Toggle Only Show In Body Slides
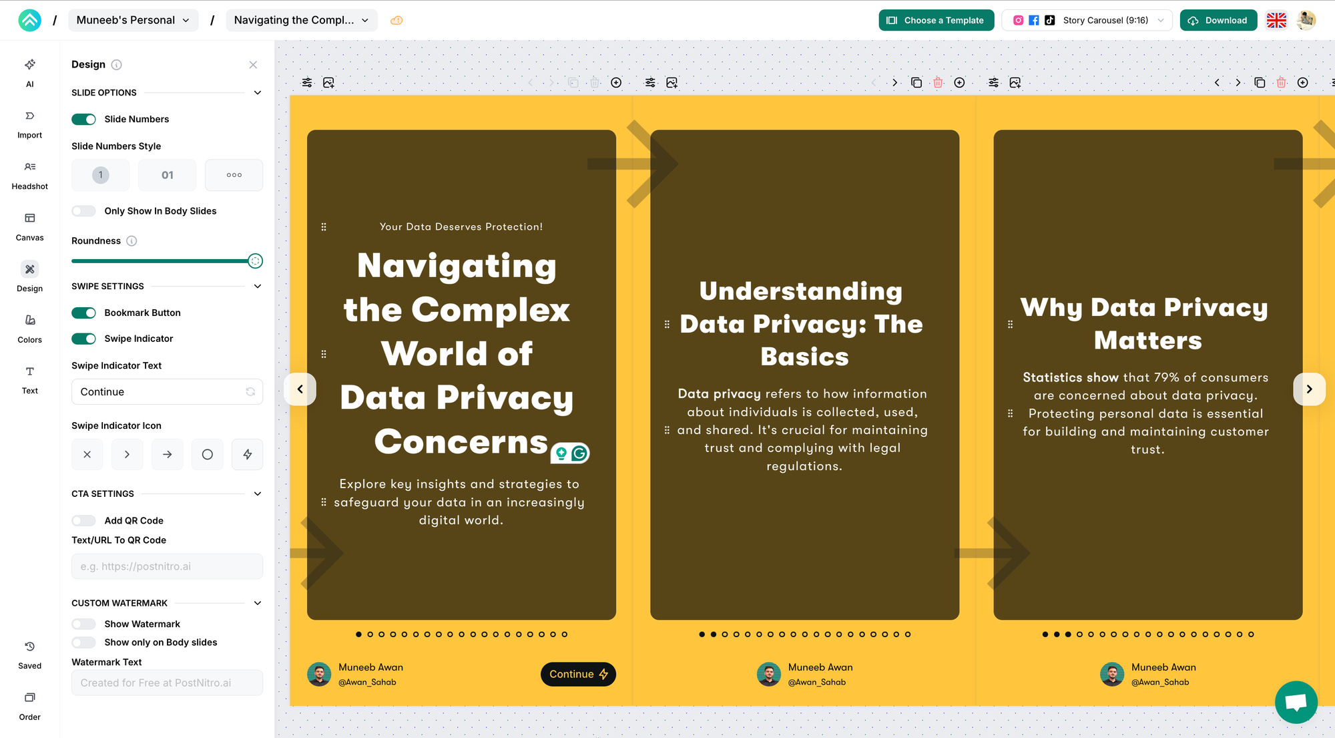Image resolution: width=1335 pixels, height=738 pixels. [x=83, y=211]
